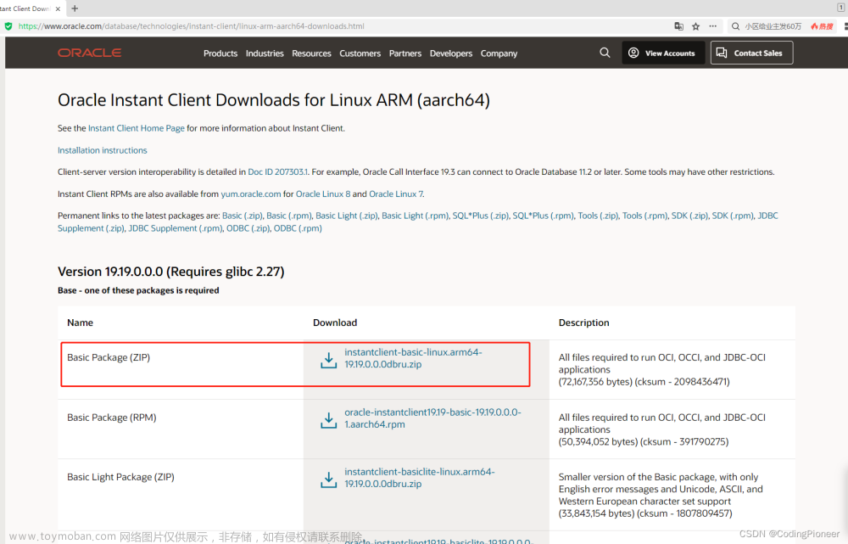Click the page title 'Oracle Instant Client Downloads for Linux ARM (aarch64)'

[x=274, y=100]
